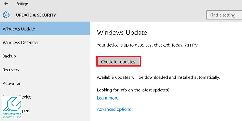Click the 'Your device is up to date' status text
The width and height of the screenshot is (242, 121).
[148, 45]
